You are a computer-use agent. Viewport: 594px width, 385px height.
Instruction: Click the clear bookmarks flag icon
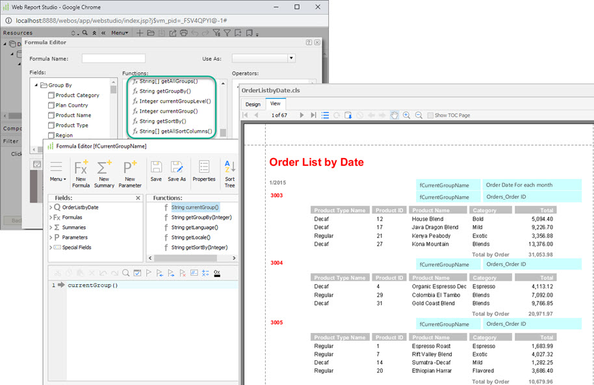tap(183, 273)
